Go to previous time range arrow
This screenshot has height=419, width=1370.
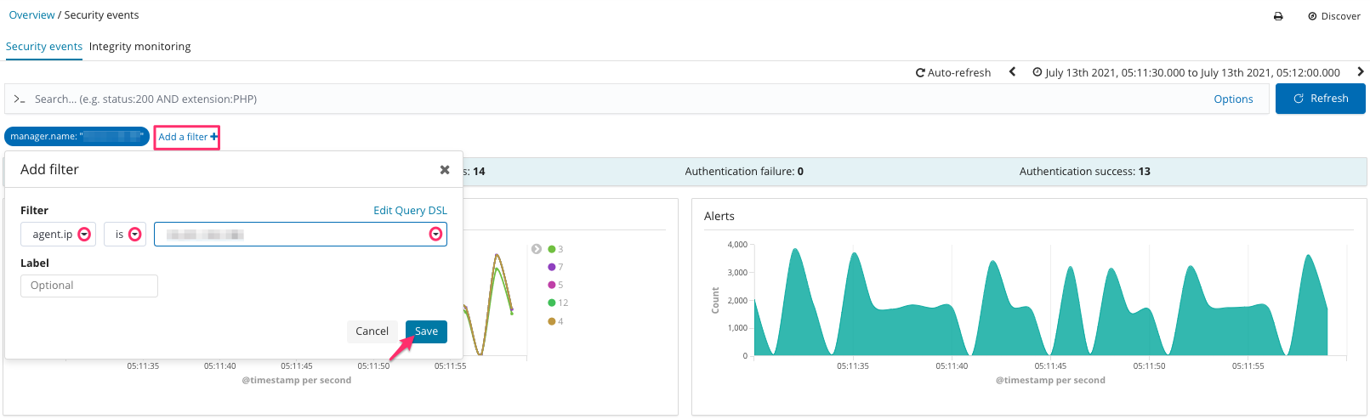(1012, 72)
